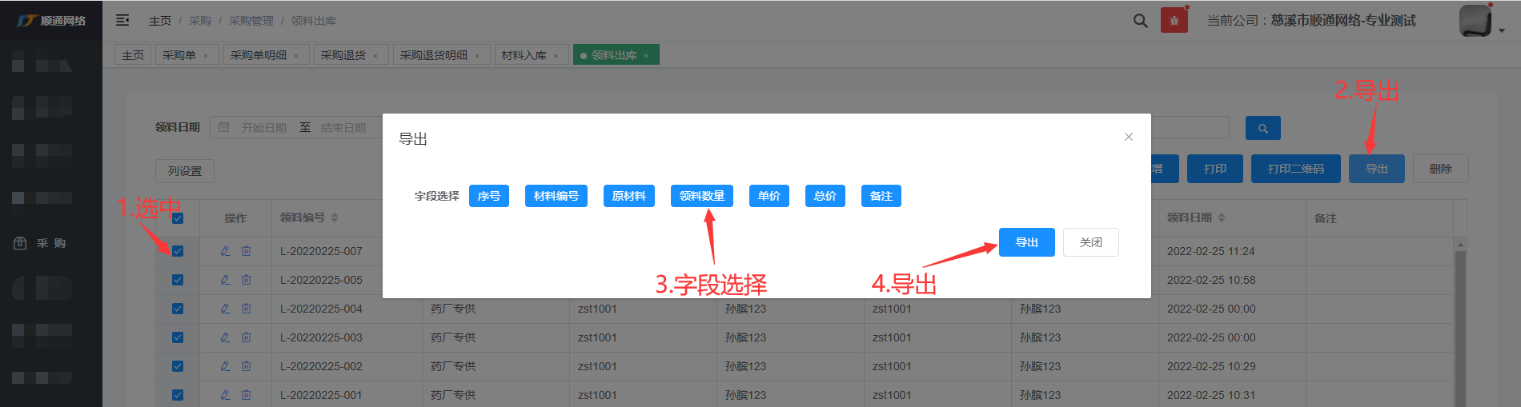Toggle the checkbox for row L-20220225-001

[178, 395]
